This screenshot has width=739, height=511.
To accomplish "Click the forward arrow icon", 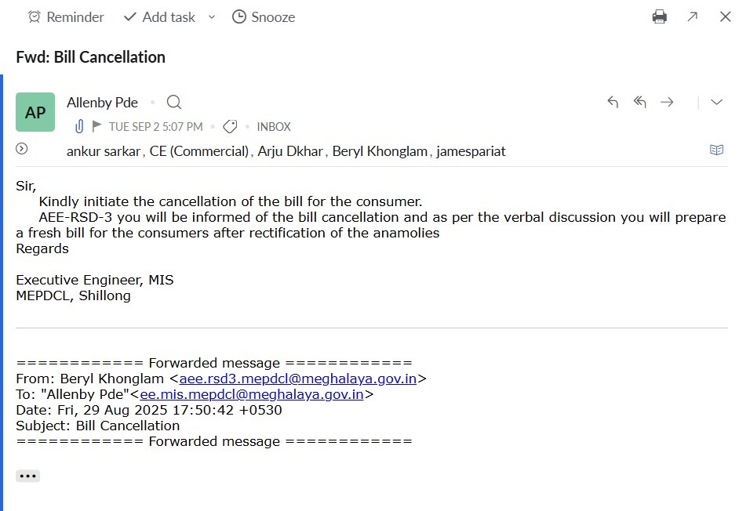I will click(x=667, y=102).
